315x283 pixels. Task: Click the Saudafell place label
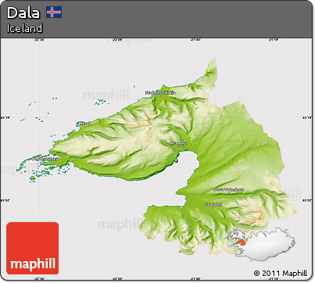[213, 205]
